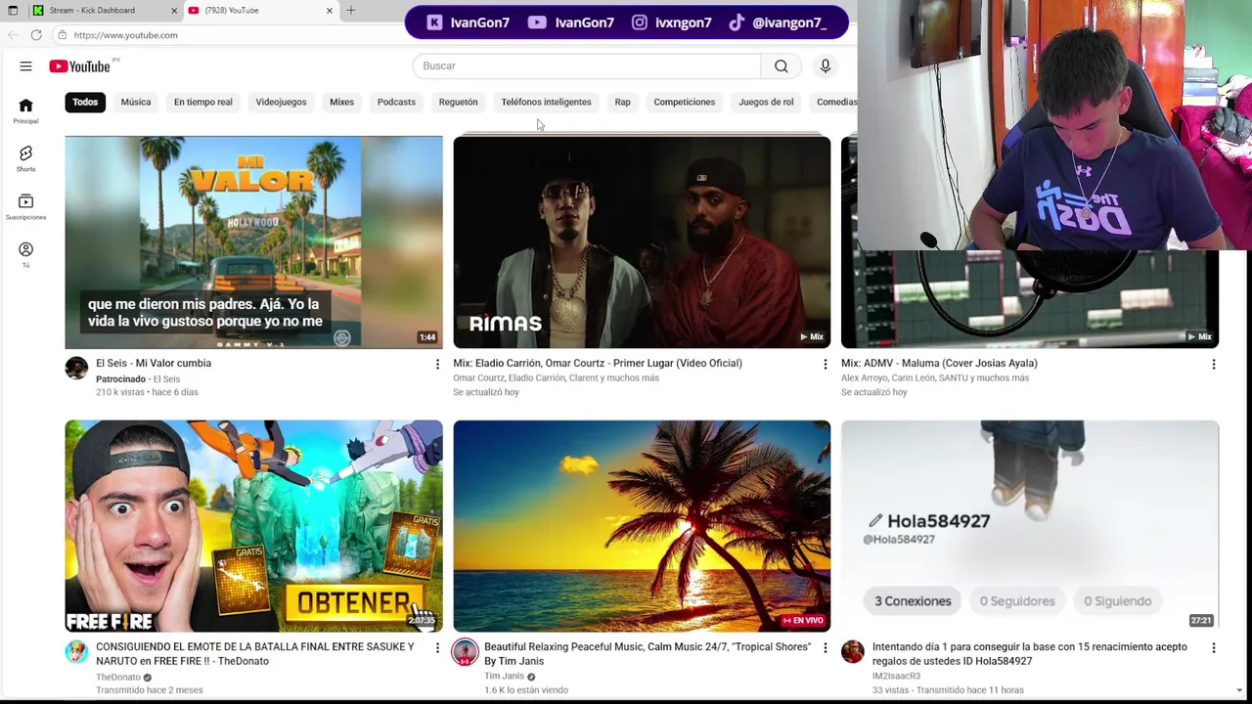Open Tim Janis channel name link
Screen dimensions: 1252x704
click(x=504, y=676)
